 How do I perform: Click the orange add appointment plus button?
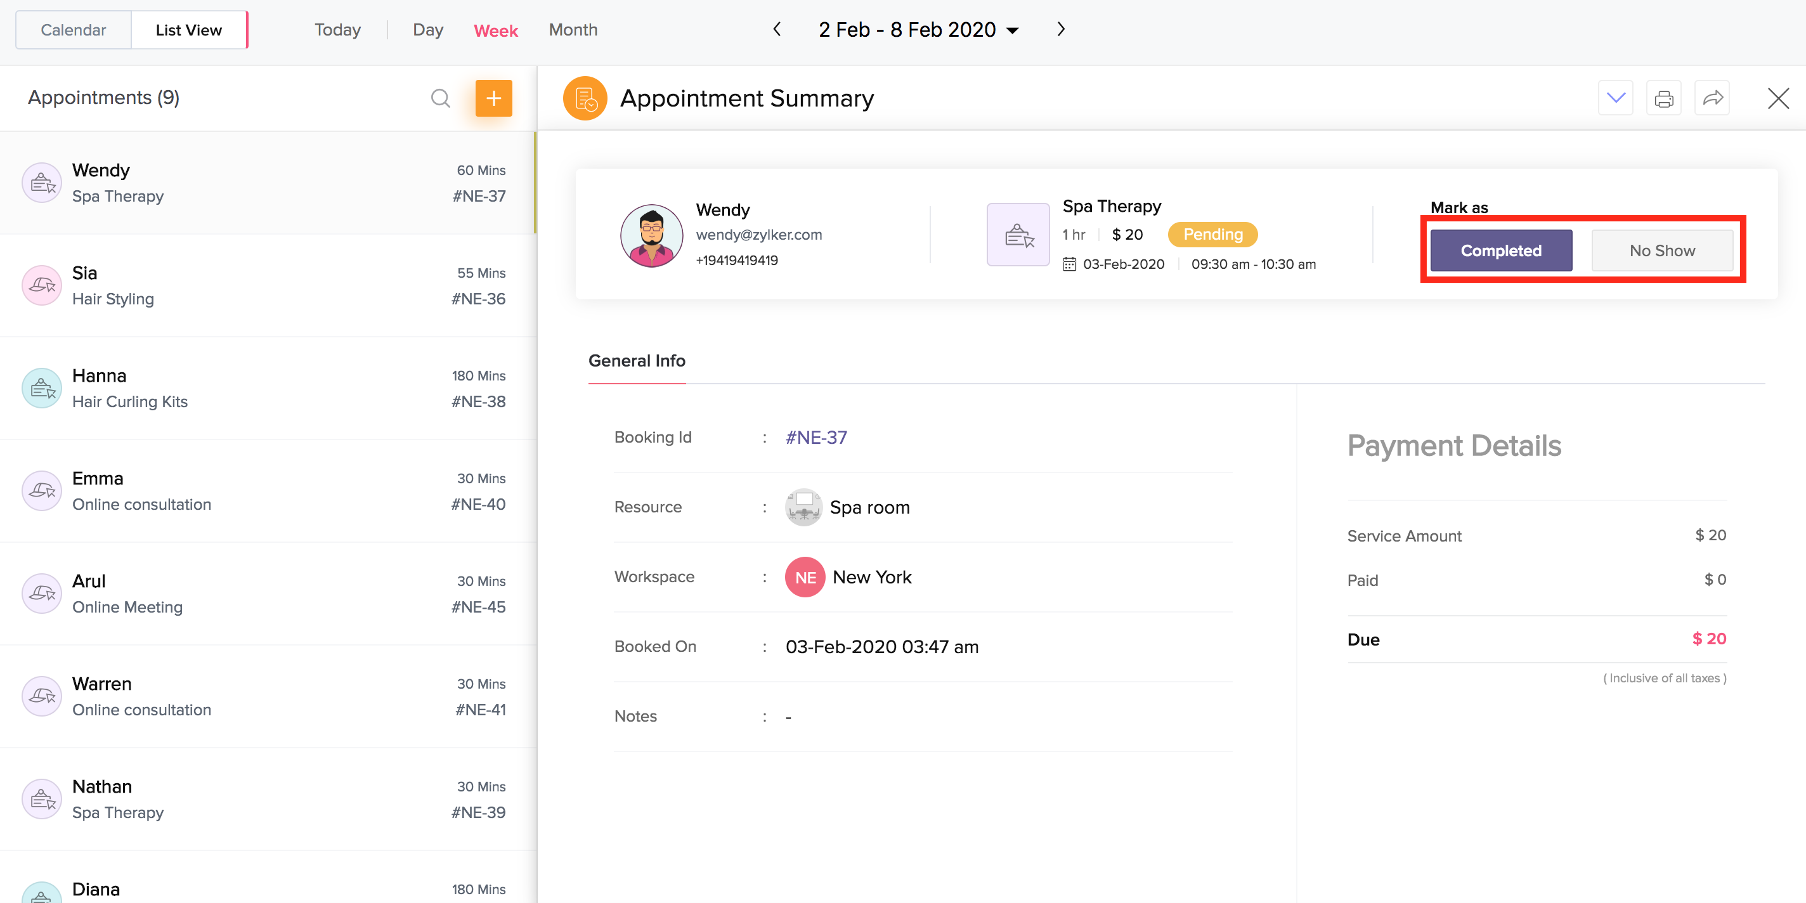click(493, 98)
